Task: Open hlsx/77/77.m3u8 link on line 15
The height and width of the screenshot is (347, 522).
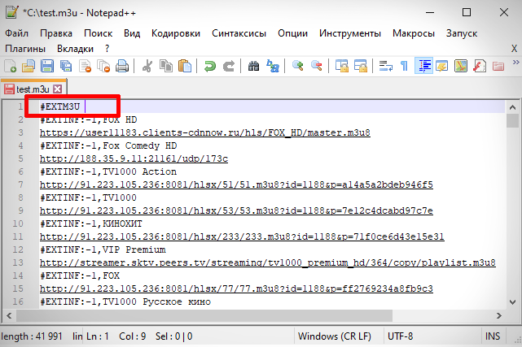Action: (x=236, y=288)
